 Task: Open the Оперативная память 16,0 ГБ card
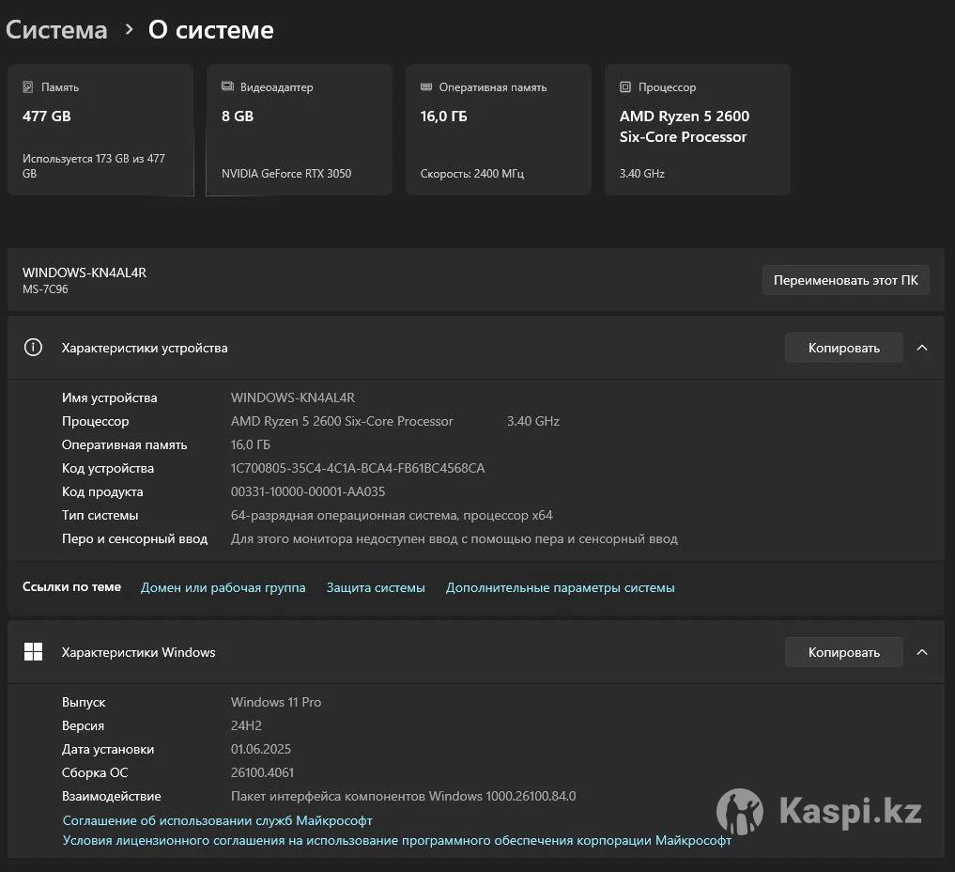pyautogui.click(x=499, y=130)
